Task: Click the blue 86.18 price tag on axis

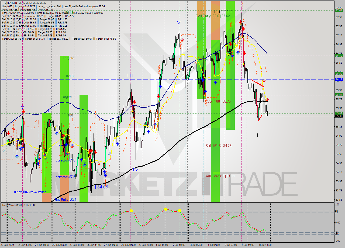Action: 339,80
